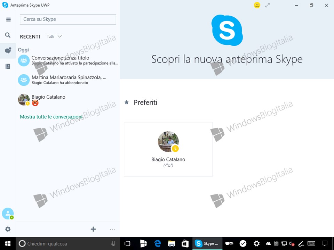Click the Cortana microphone icon
The height and width of the screenshot is (250, 334).
tap(113, 244)
